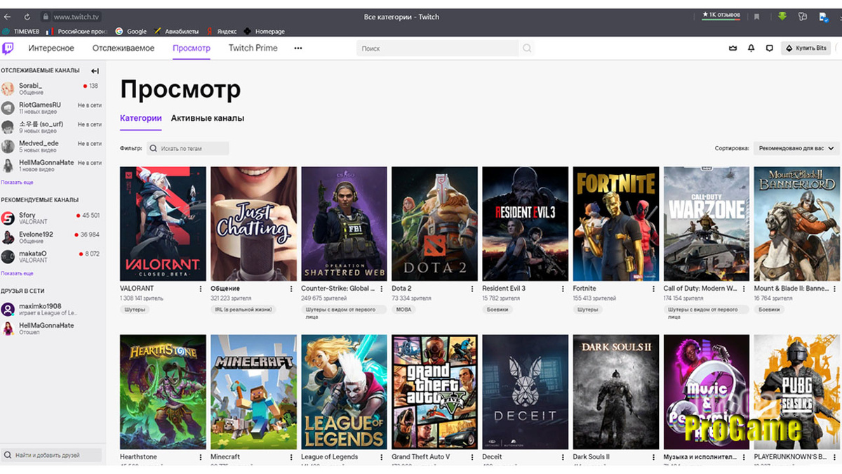Open HellMaGonnaHate in friends list
Viewport: 842px width, 474px height.
coord(53,329)
